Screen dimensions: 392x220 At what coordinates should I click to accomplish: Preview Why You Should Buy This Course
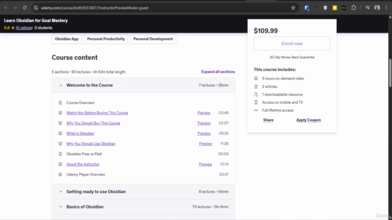point(204,123)
